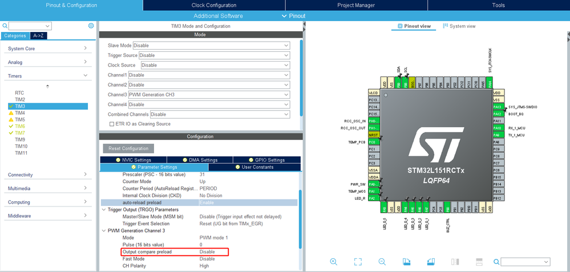
Task: Click the PA12 BOOT_BQ pin
Action: tap(498, 114)
